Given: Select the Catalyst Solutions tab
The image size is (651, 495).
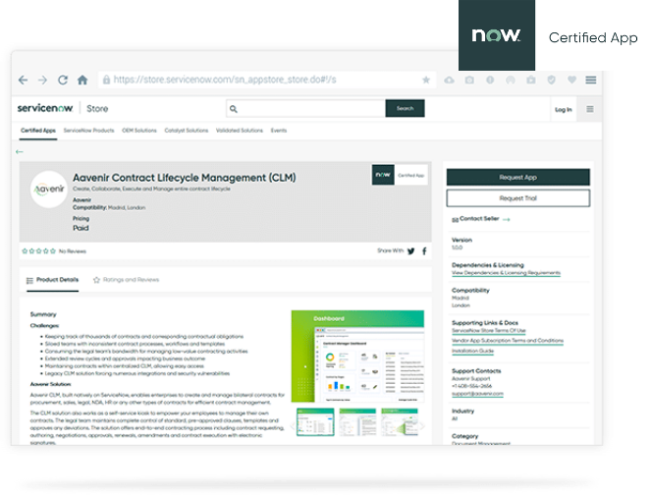Looking at the screenshot, I should point(186,131).
